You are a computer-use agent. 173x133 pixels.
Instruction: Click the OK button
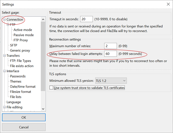[24, 117]
